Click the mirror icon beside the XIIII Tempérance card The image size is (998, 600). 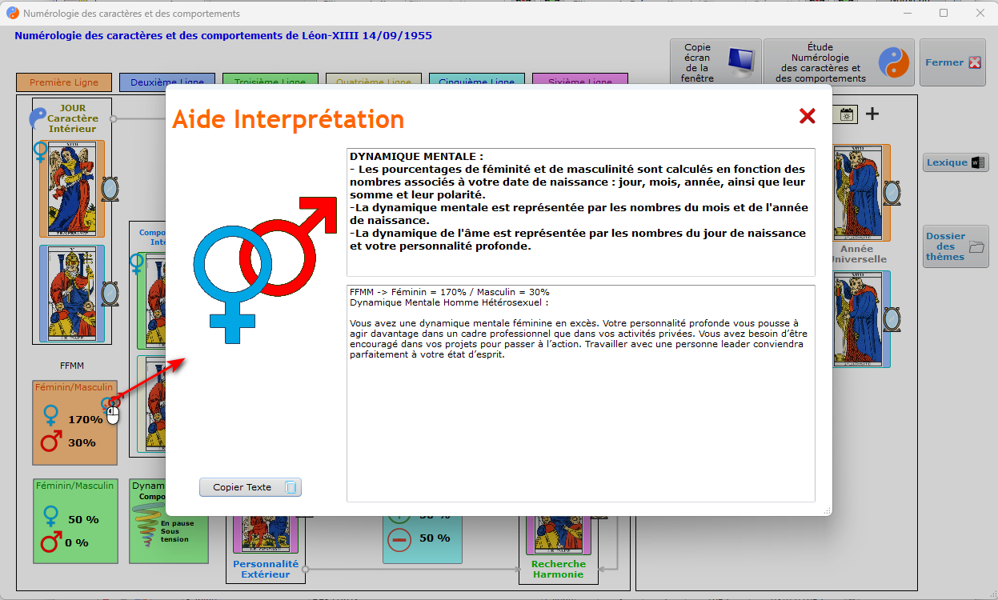(110, 188)
